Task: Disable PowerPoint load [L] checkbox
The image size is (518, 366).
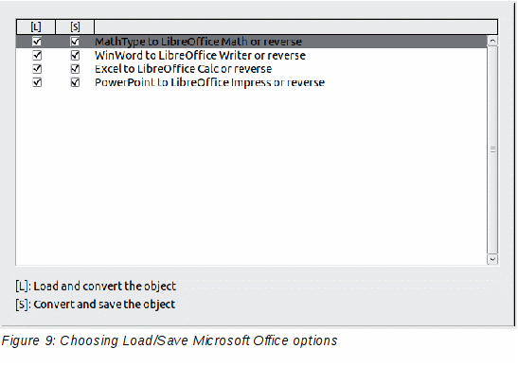Action: coord(37,82)
